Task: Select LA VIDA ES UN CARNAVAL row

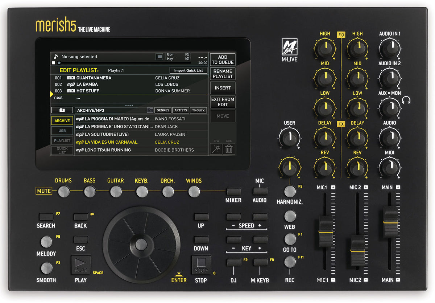Action: tap(141, 142)
